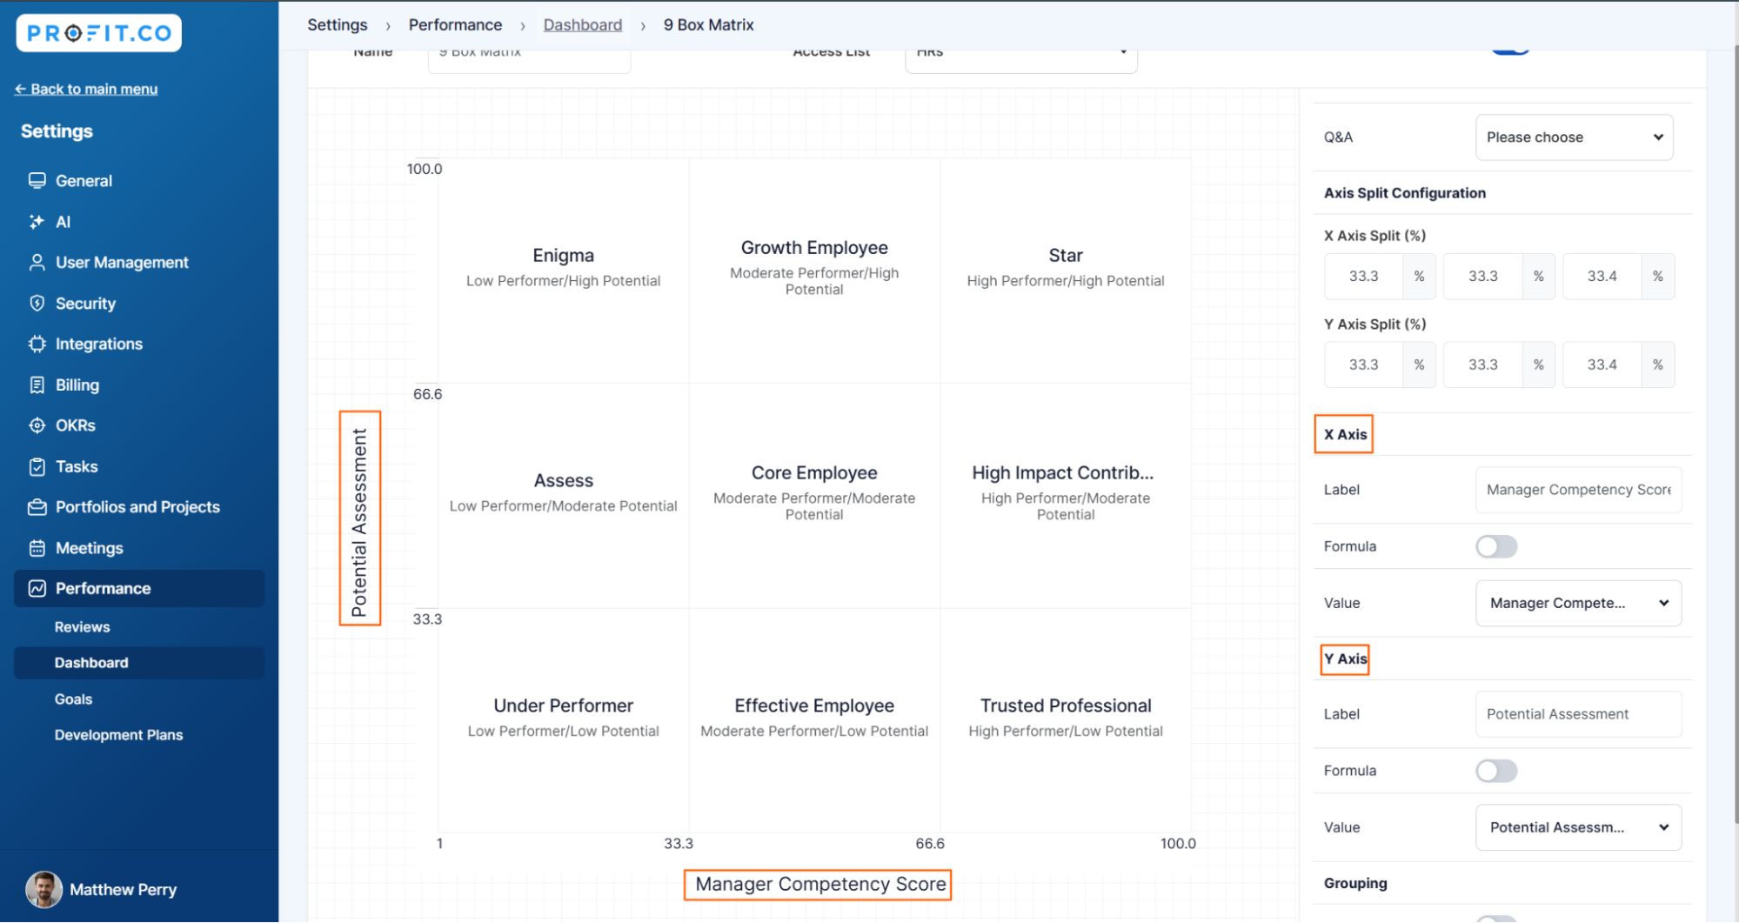Click the Meetings calendar icon
1739x923 pixels.
coord(37,548)
